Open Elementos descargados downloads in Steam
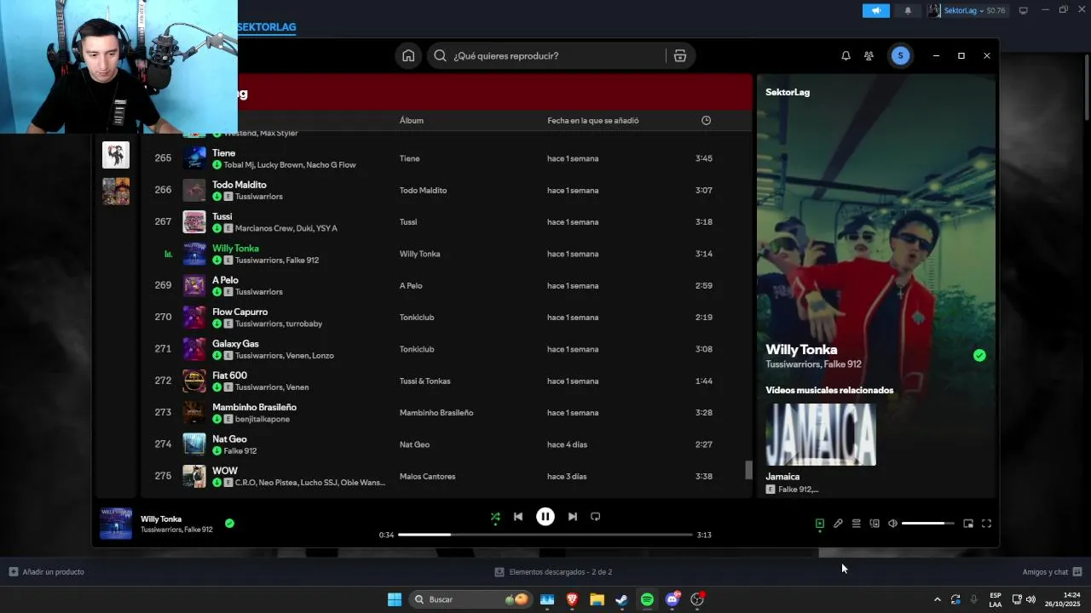 click(553, 572)
